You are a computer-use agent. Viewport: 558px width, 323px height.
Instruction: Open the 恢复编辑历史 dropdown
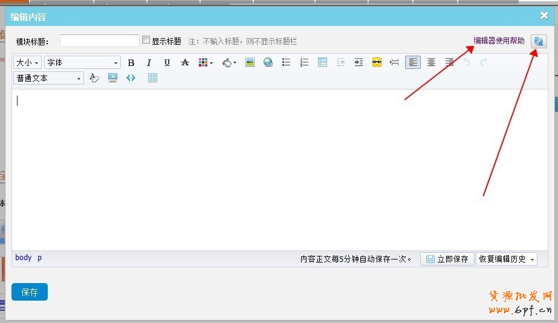tap(507, 259)
